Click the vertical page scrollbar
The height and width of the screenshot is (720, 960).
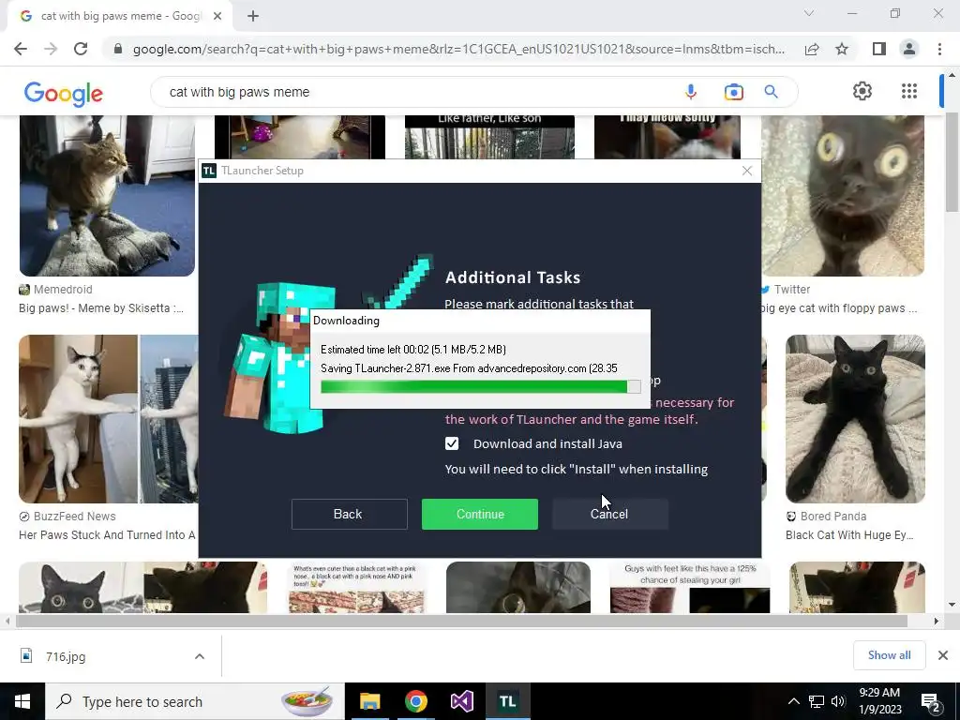point(952,162)
